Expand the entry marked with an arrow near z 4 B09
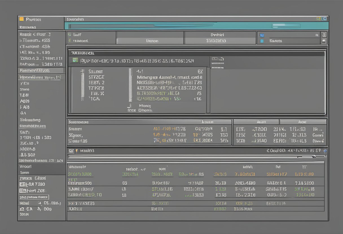The height and width of the screenshot is (234, 343). pos(22,210)
